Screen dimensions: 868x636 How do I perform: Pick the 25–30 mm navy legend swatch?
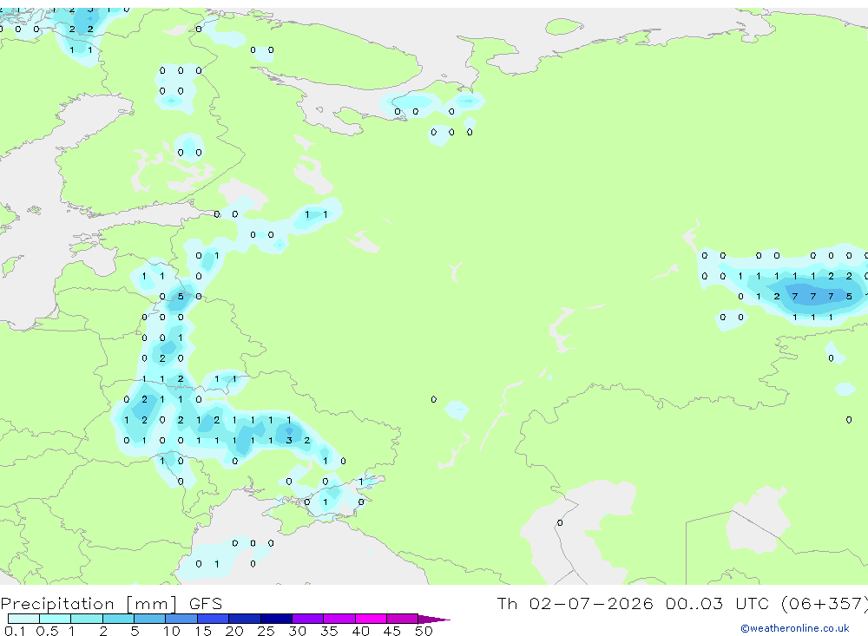pos(276,619)
